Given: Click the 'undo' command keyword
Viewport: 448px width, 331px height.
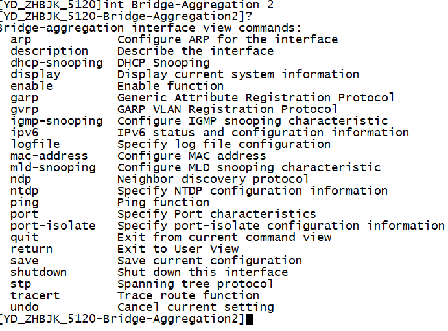Looking at the screenshot, I should pyautogui.click(x=24, y=307).
